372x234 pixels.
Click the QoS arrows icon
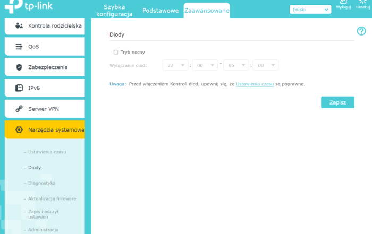(19, 47)
